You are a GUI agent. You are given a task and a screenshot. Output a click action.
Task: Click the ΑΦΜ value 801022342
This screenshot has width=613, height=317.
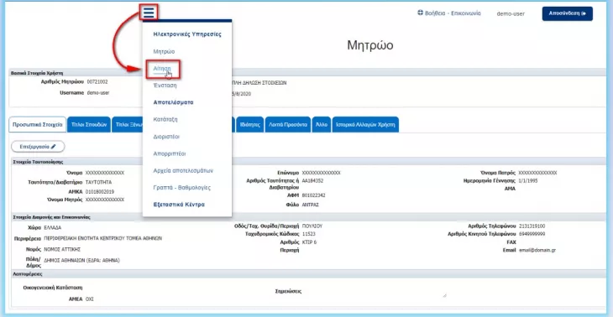click(x=314, y=195)
